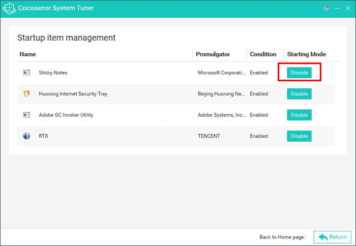Click the Startup item management heading
Image resolution: width=356 pixels, height=246 pixels.
66,38
